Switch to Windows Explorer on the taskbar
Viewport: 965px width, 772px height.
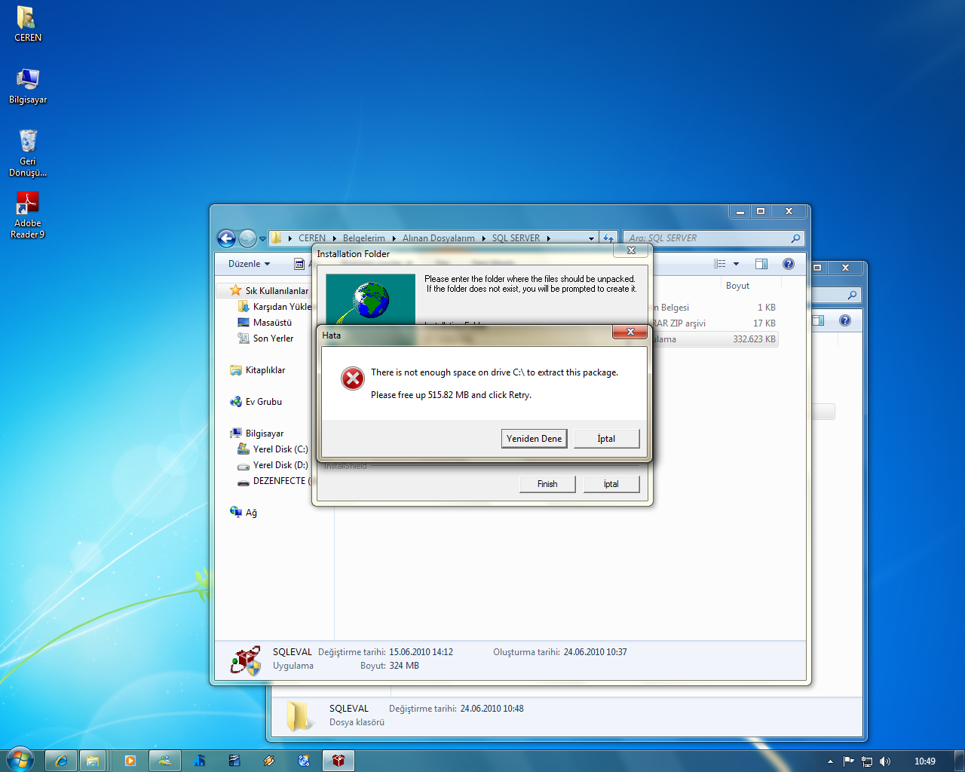[x=93, y=761]
